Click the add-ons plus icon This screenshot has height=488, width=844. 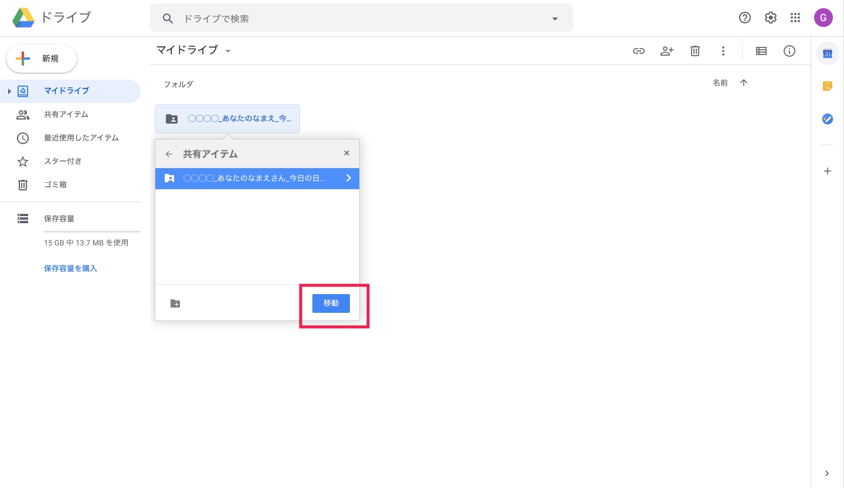(828, 171)
